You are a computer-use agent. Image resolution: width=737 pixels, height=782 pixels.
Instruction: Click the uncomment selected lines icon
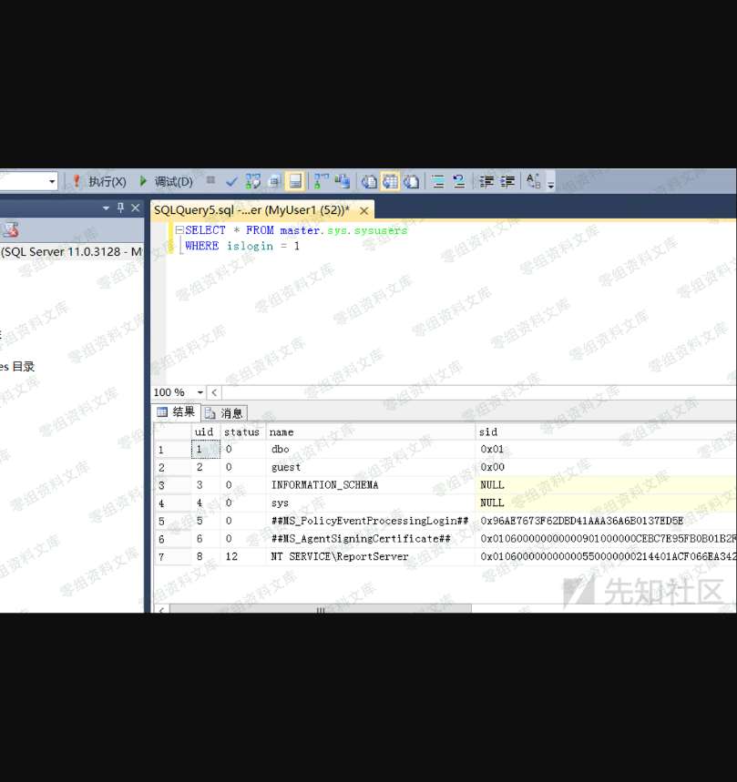pos(459,182)
